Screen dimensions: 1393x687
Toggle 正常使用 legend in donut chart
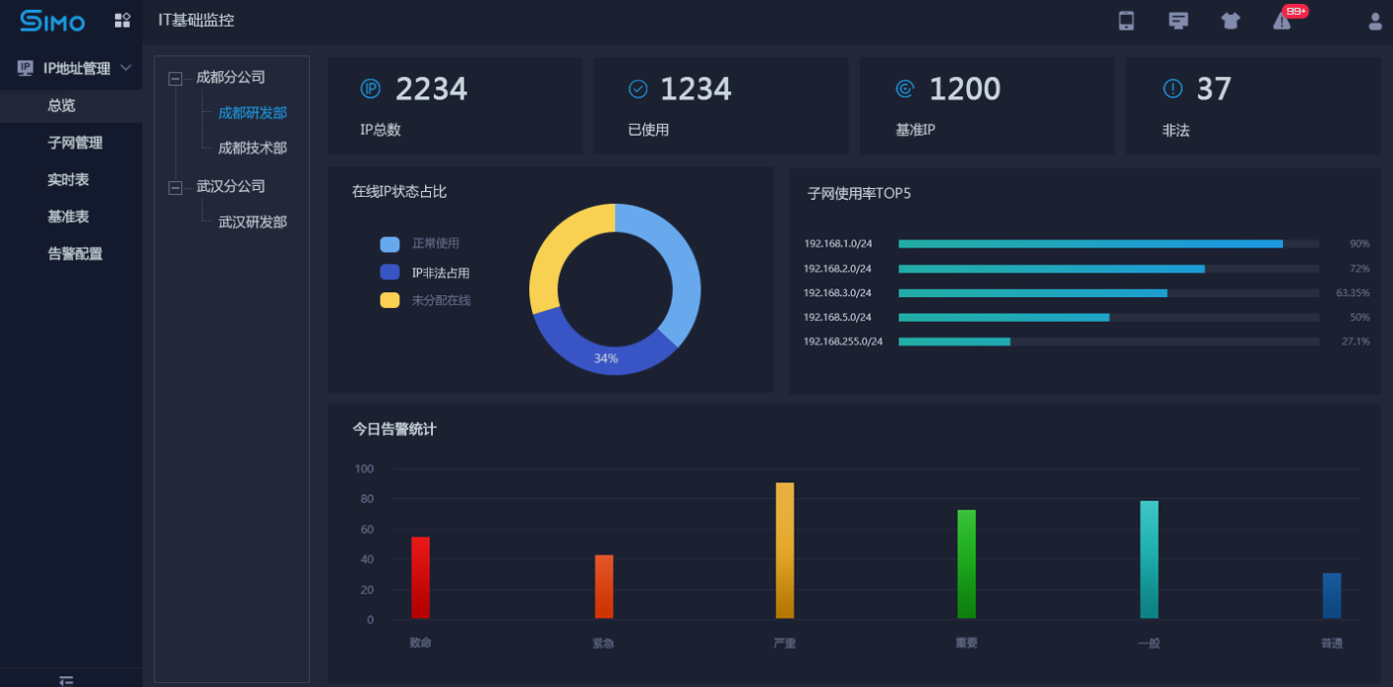(420, 244)
